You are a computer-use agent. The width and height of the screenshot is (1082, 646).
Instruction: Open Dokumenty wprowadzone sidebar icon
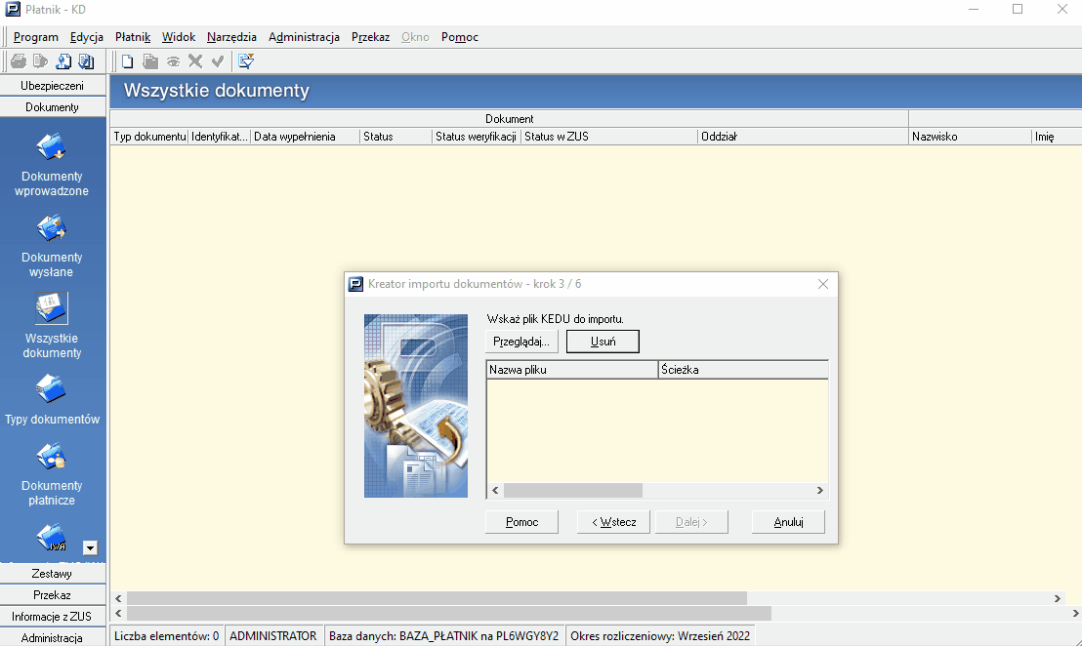(x=51, y=147)
